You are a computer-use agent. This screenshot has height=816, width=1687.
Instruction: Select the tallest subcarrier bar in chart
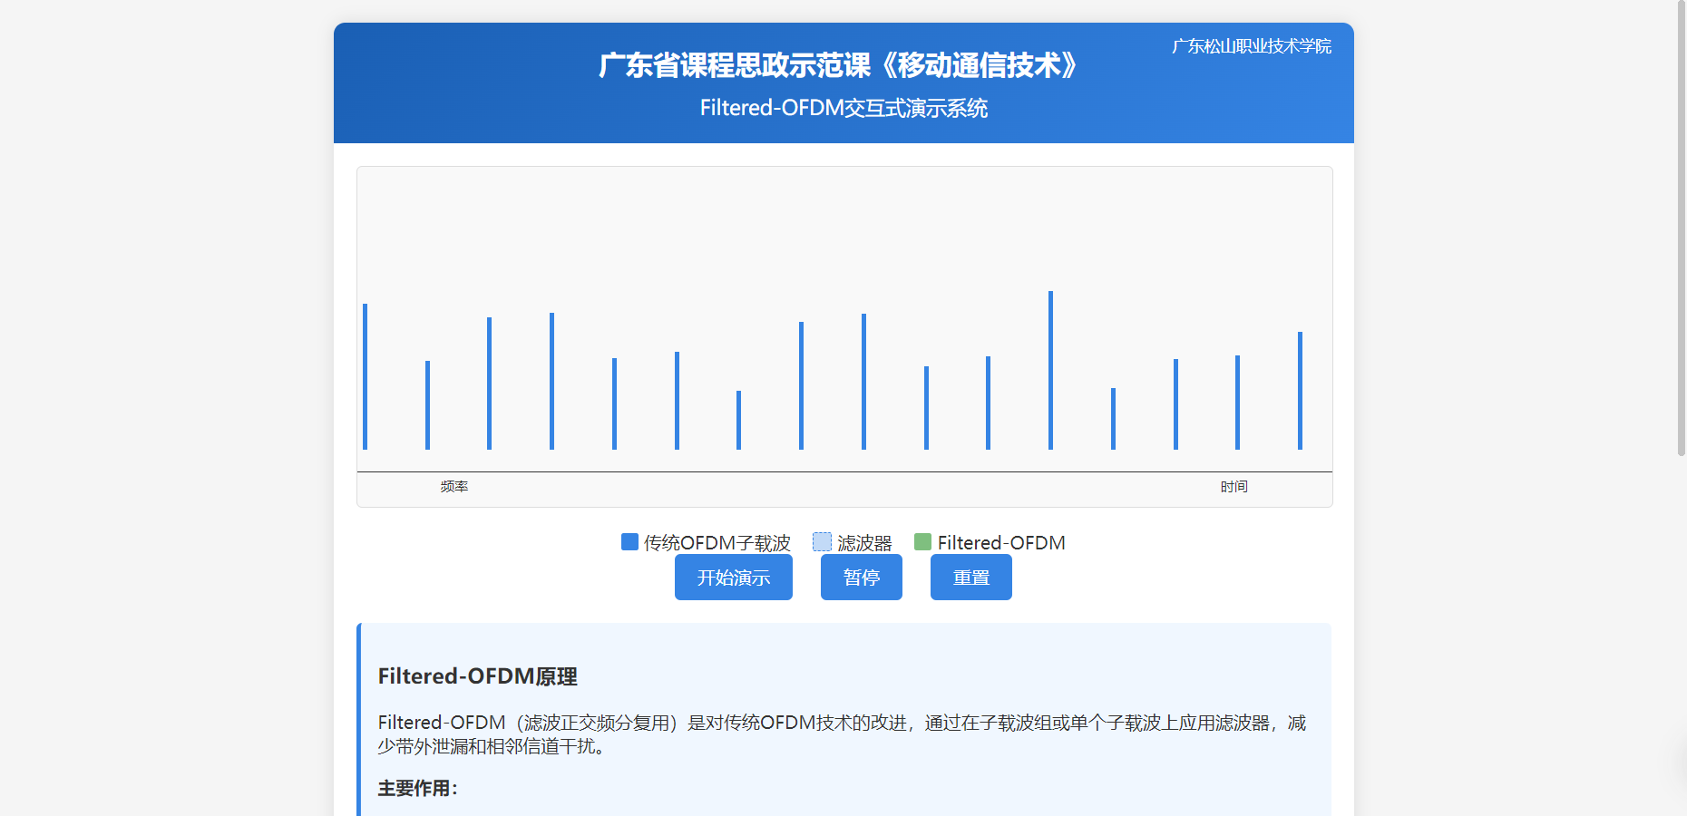click(1050, 370)
